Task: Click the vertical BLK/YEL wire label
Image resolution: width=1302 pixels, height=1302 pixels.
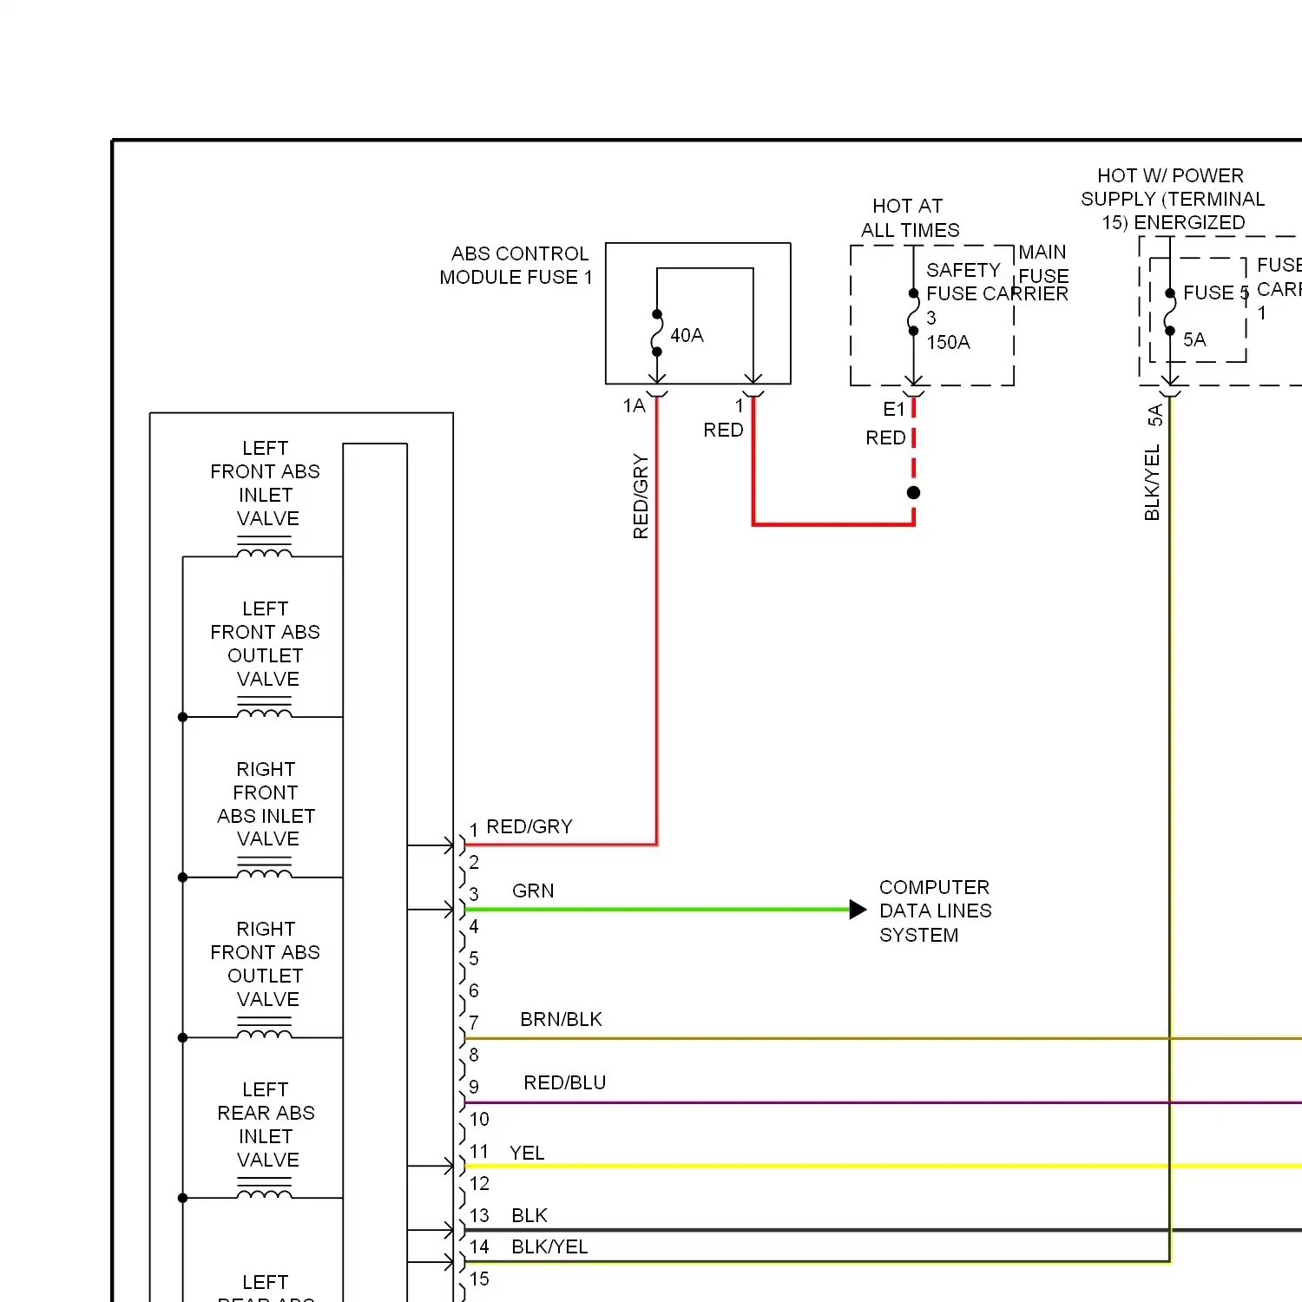Action: [x=1152, y=483]
